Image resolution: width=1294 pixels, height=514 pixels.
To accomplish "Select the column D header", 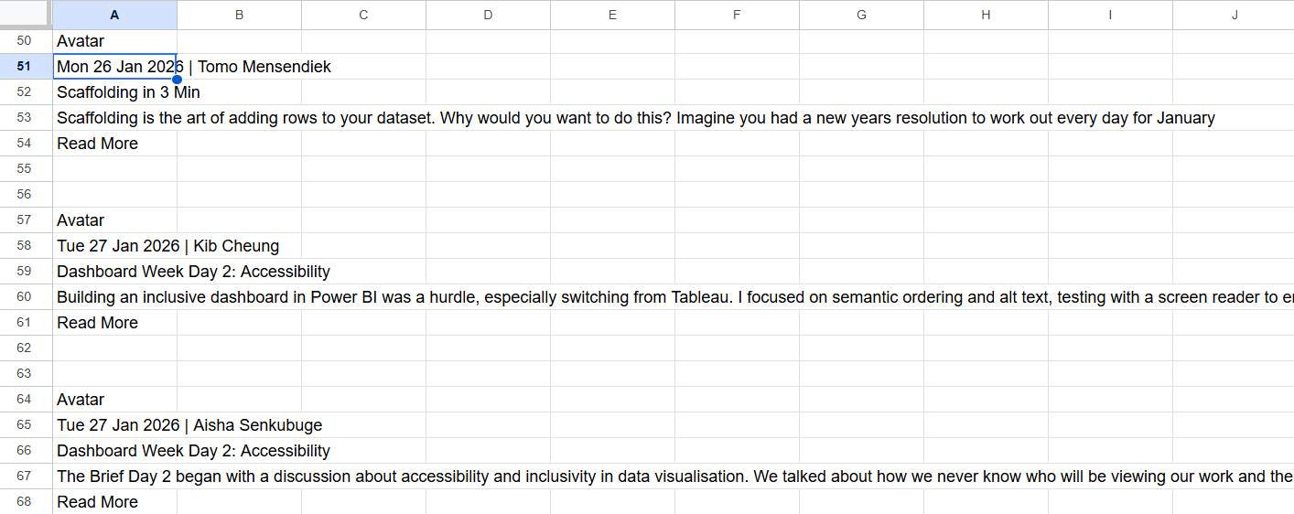I will coord(488,15).
